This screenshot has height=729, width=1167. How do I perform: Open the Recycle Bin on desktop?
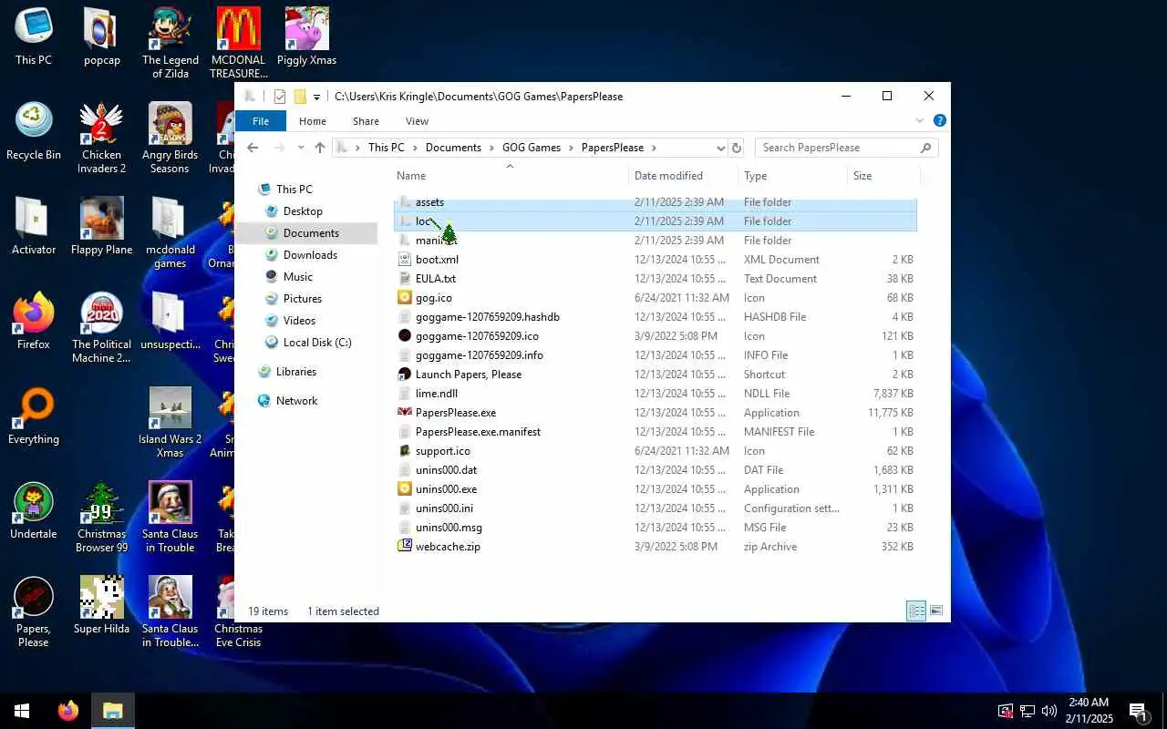click(x=34, y=132)
